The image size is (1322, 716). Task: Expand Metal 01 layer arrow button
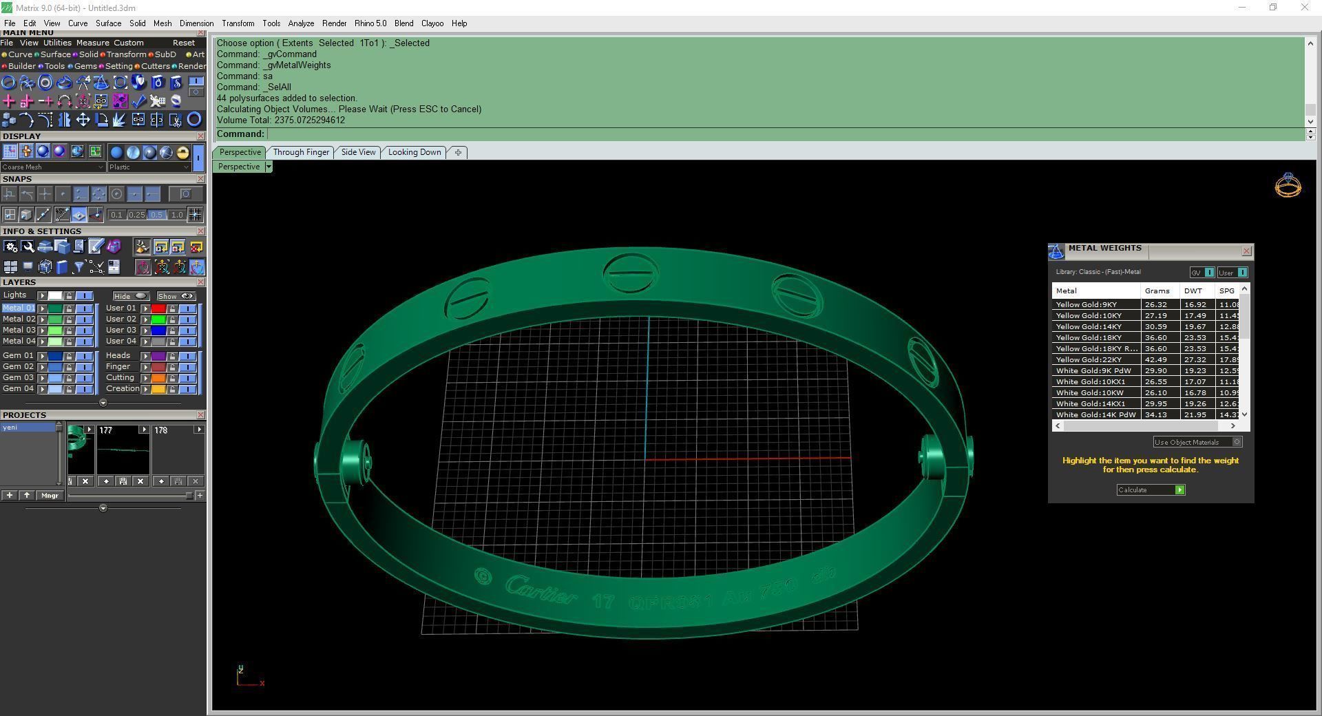click(42, 308)
